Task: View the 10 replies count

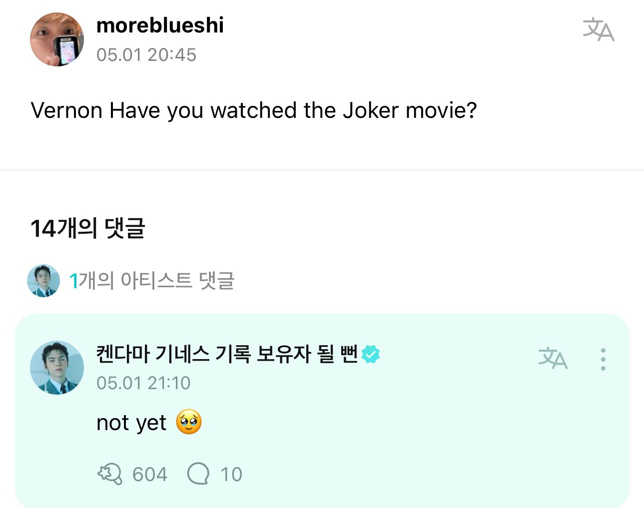Action: pyautogui.click(x=231, y=474)
